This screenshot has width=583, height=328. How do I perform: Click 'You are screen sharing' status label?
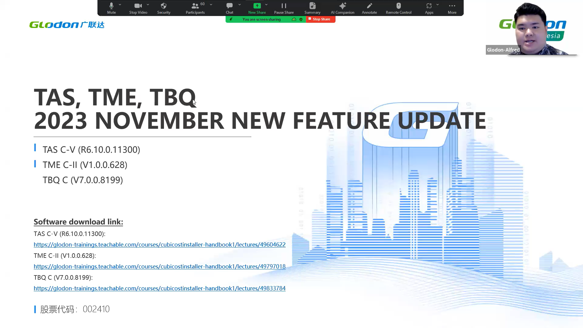261,19
